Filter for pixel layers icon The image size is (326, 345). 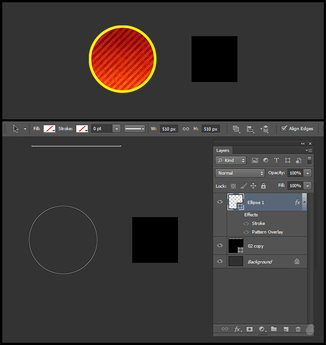tap(255, 160)
